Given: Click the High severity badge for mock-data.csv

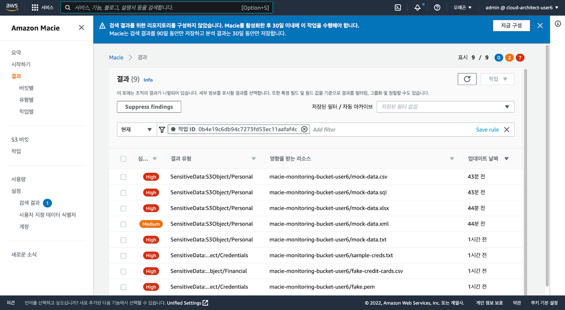Looking at the screenshot, I should coord(151,177).
